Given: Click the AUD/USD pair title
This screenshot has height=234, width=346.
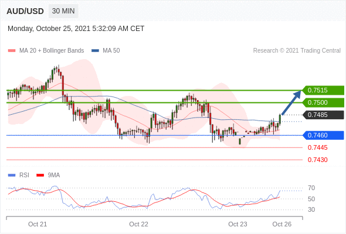Looking at the screenshot, I should pyautogui.click(x=25, y=11).
